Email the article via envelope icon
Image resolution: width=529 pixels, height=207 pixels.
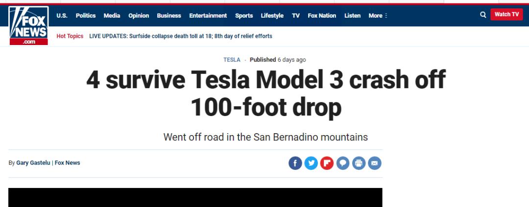375,163
